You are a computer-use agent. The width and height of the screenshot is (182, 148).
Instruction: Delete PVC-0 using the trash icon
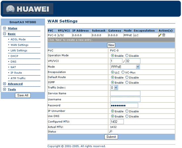(164, 35)
